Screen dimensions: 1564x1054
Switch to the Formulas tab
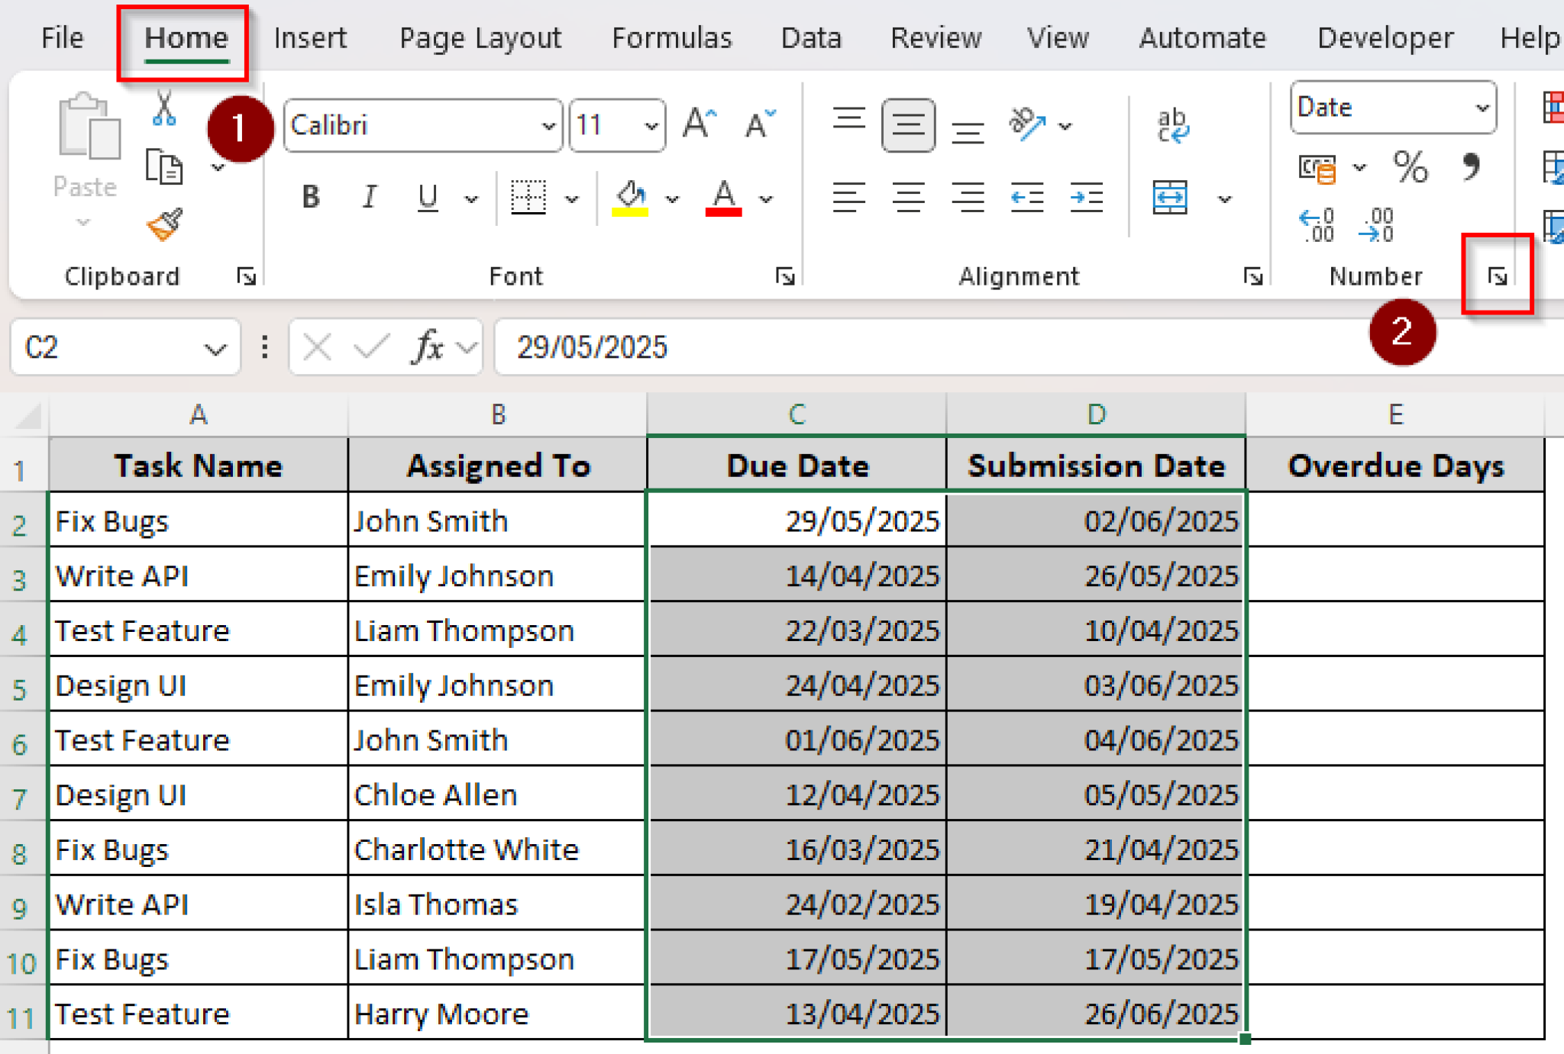[671, 38]
